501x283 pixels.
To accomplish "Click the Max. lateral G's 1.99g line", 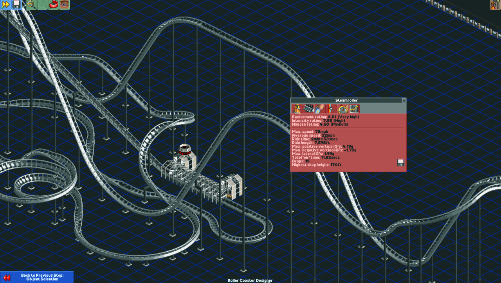I will [313, 154].
